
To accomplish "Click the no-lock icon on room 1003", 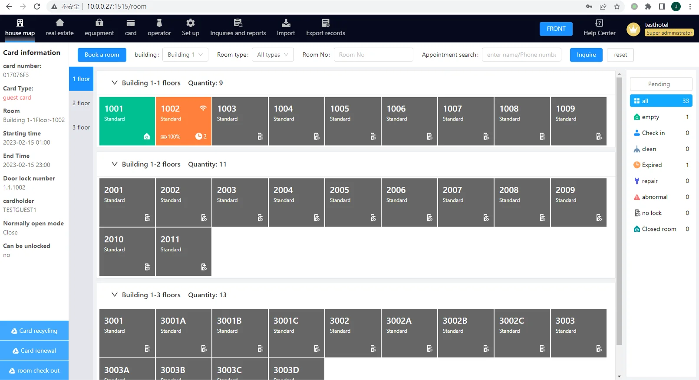I will click(260, 136).
